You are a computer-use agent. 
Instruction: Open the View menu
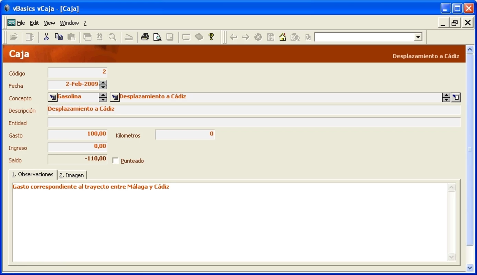pos(49,23)
